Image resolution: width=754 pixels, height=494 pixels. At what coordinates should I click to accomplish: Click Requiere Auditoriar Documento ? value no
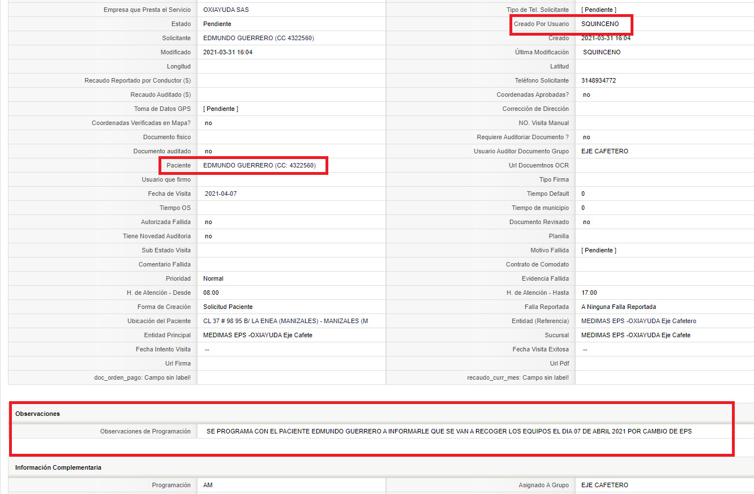[x=586, y=137]
